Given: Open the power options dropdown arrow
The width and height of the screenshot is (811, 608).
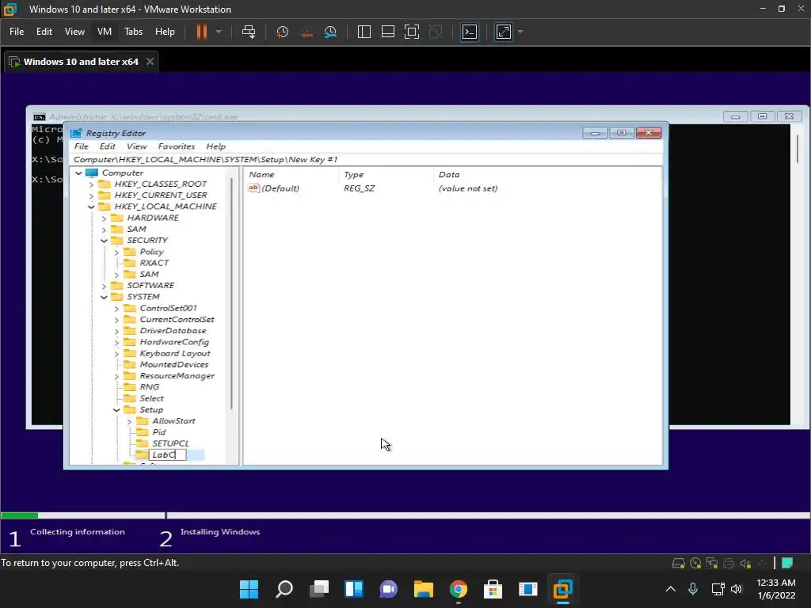Looking at the screenshot, I should [219, 32].
